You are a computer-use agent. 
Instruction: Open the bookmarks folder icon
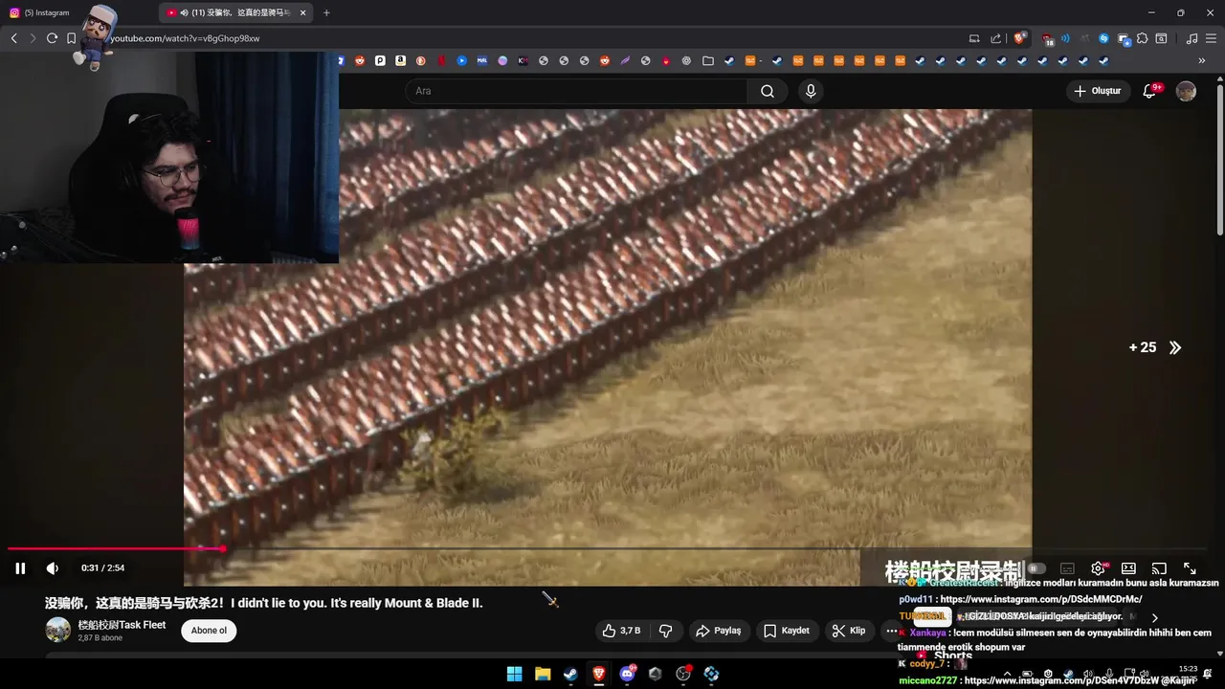click(x=708, y=60)
